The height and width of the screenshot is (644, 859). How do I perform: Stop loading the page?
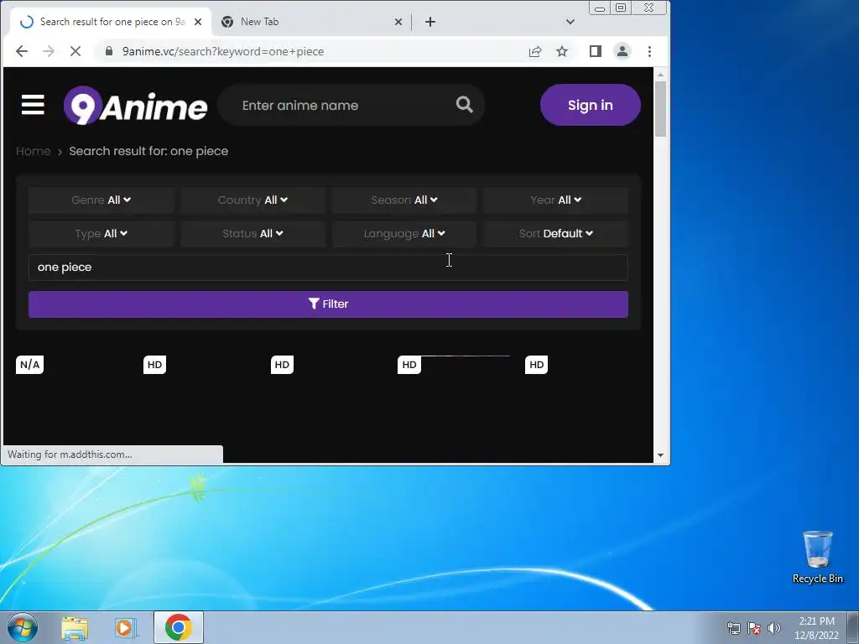tap(75, 51)
